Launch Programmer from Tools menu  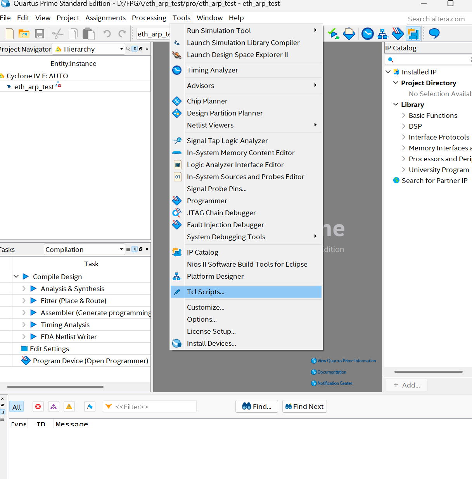pyautogui.click(x=246, y=201)
